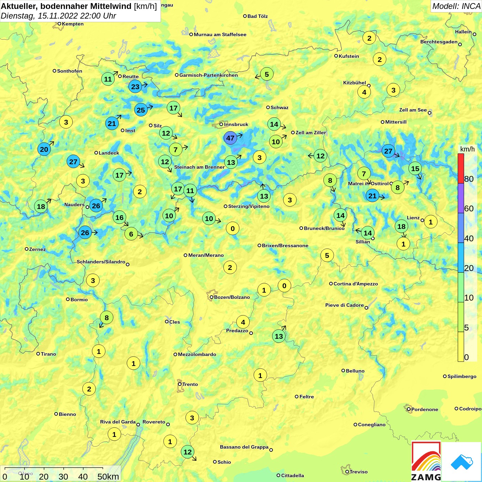The height and width of the screenshot is (482, 482).
Task: Click the 'Bozen/Bolzano' city label
Action: pos(232,297)
